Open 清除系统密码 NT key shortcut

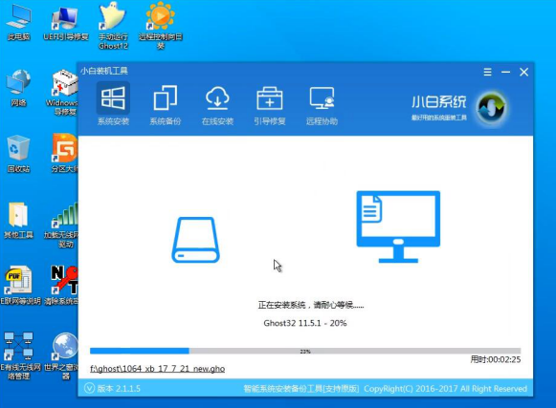(61, 286)
